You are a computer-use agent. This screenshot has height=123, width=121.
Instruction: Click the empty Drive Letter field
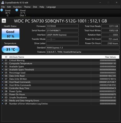[x=62, y=43]
